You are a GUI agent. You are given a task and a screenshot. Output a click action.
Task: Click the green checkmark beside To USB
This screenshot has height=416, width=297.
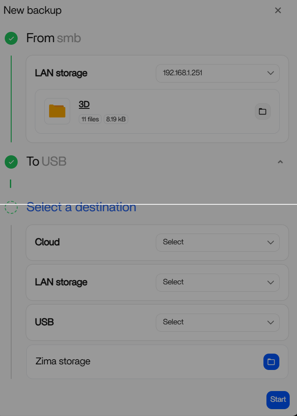click(x=11, y=162)
